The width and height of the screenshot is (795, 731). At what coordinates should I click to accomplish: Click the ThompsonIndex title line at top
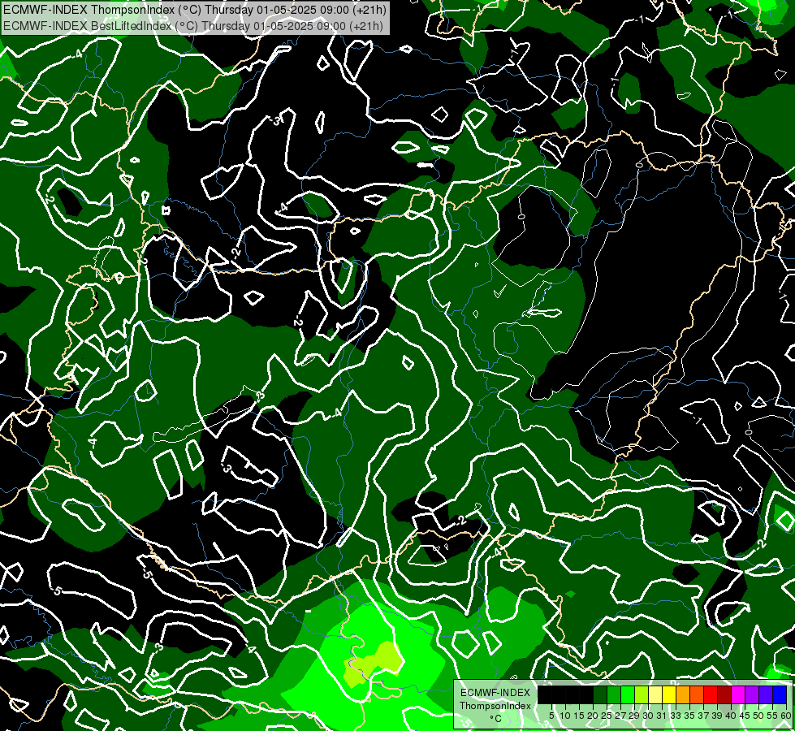(x=194, y=9)
